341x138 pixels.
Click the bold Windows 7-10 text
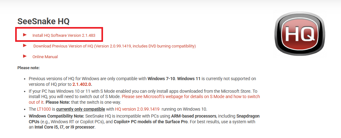tap(161, 79)
